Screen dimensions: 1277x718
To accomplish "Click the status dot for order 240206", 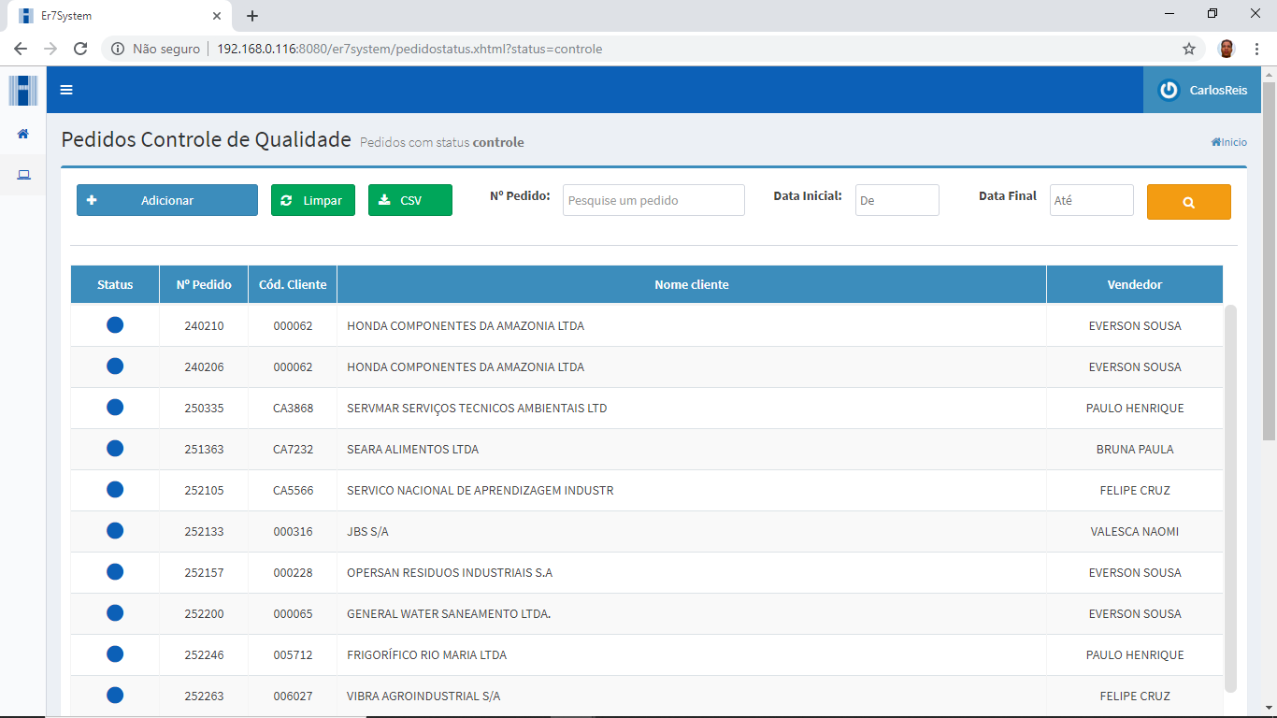I will click(x=115, y=366).
